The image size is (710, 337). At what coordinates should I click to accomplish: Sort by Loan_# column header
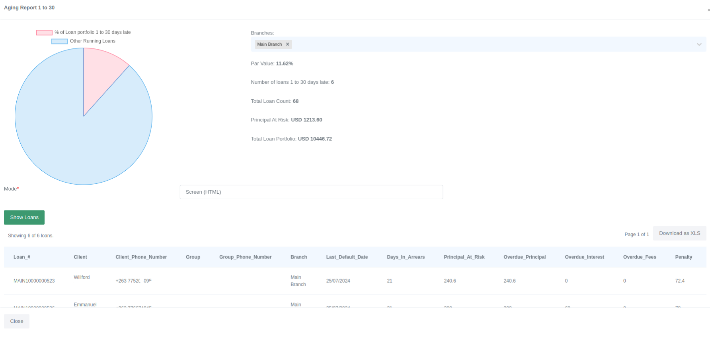(22, 257)
